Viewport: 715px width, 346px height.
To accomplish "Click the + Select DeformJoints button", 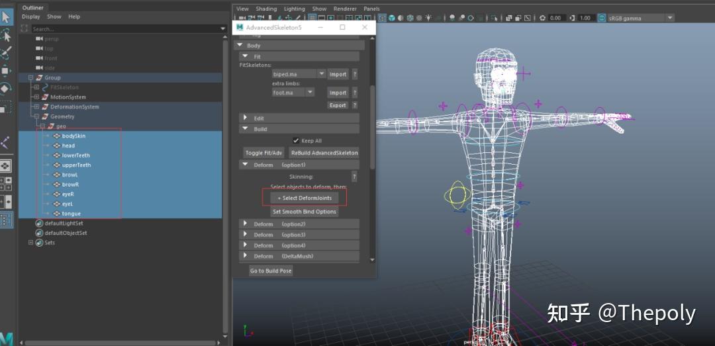I will [304, 198].
